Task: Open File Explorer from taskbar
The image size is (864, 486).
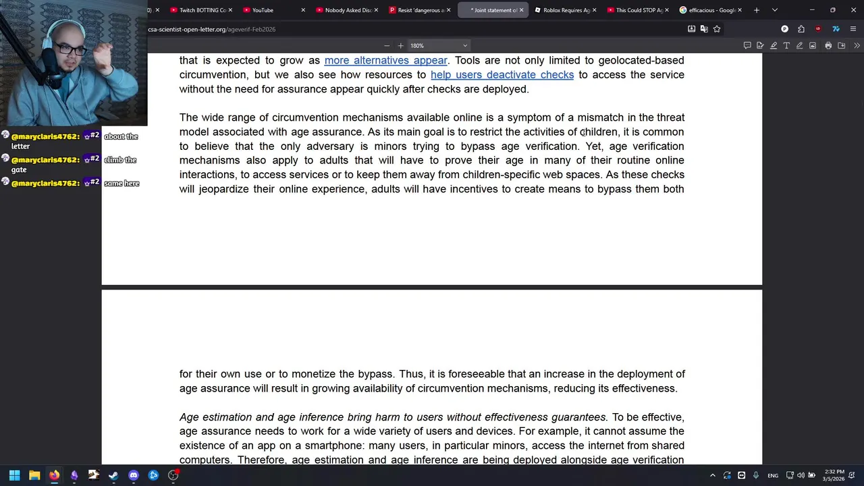Action: [34, 475]
